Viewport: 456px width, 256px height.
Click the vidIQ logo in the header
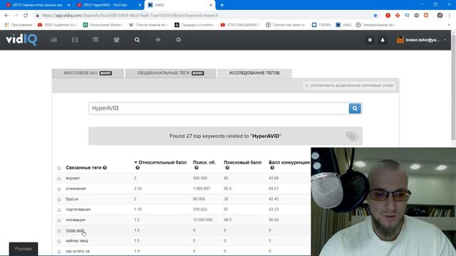coord(21,40)
